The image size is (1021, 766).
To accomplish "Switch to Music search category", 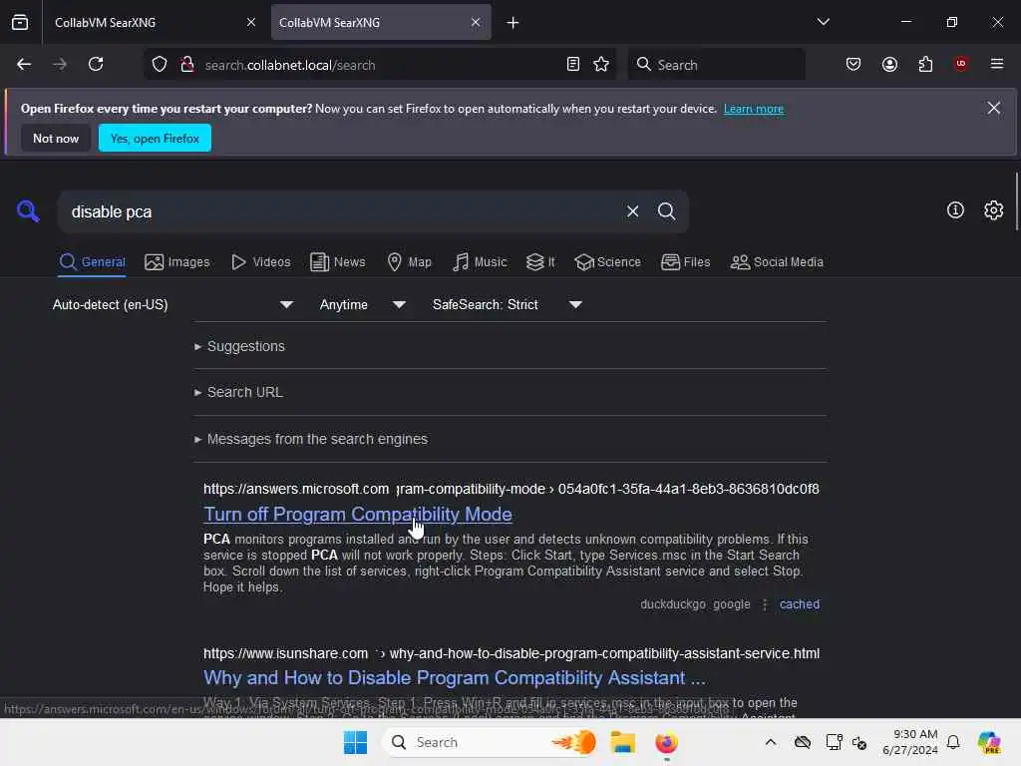I will click(480, 262).
